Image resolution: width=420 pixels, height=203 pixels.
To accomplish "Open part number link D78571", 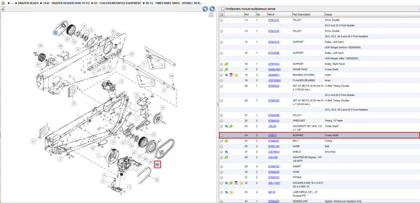I will tap(272, 135).
